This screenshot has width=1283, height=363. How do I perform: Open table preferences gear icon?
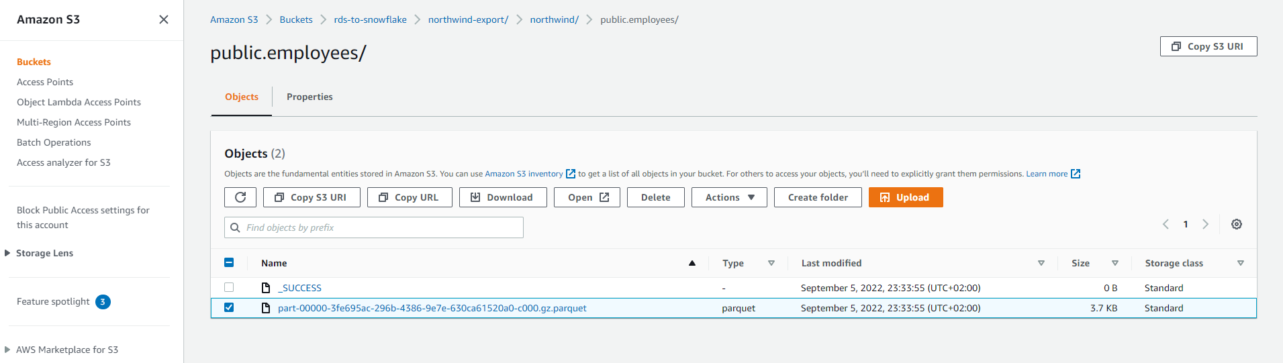click(x=1237, y=224)
